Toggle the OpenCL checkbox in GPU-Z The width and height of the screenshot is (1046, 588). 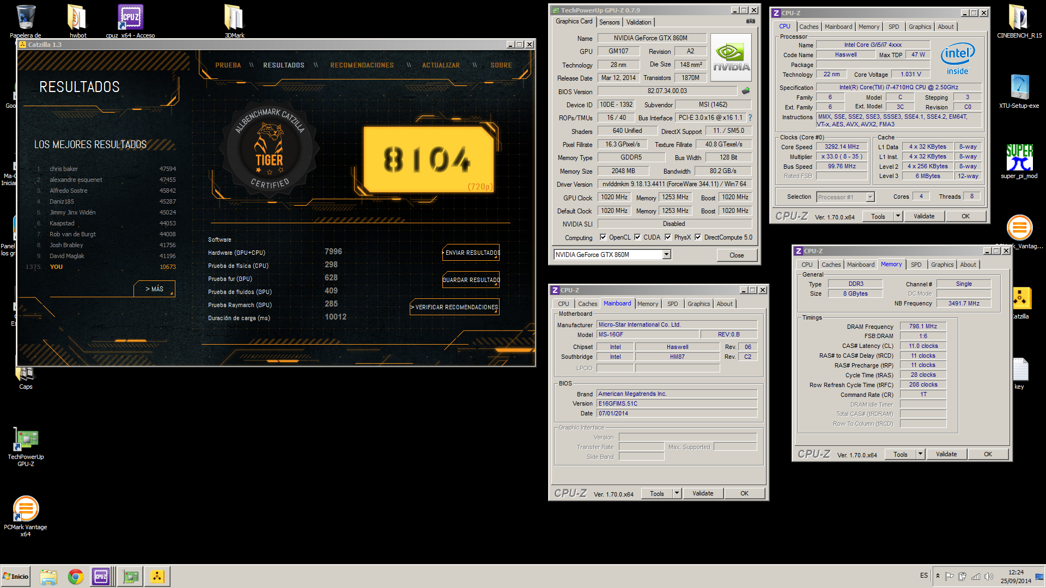coord(603,237)
